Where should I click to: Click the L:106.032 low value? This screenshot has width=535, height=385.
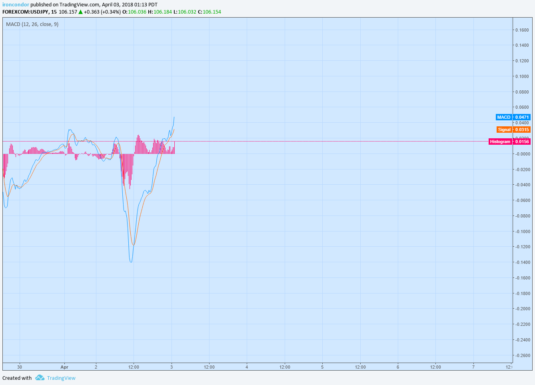pos(185,12)
